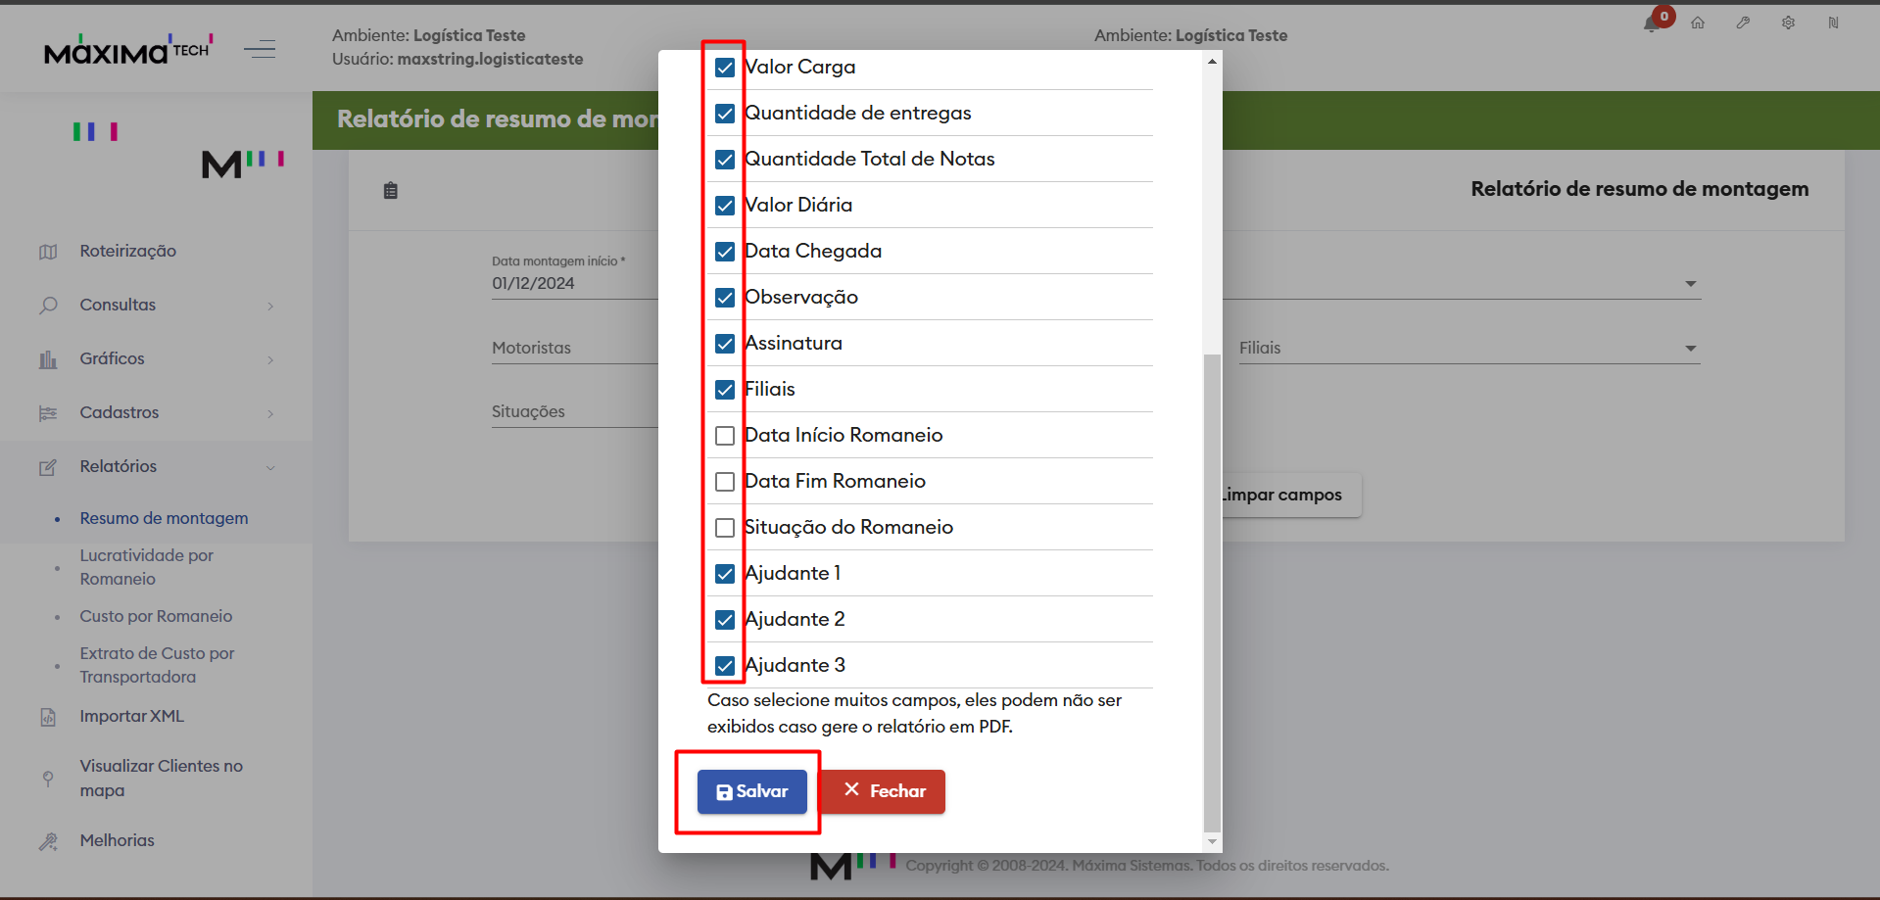Open Custo por Romaneio report
Screen dimensions: 1880x900
coord(156,616)
